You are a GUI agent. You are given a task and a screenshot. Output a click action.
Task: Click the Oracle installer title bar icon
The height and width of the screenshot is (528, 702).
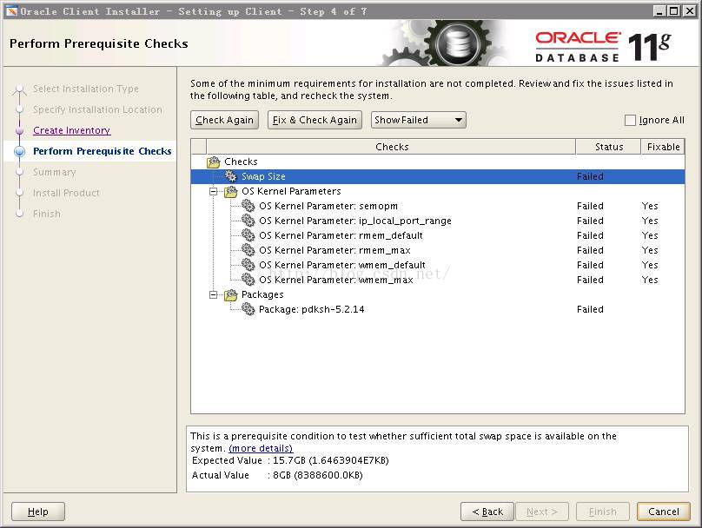tap(11, 11)
